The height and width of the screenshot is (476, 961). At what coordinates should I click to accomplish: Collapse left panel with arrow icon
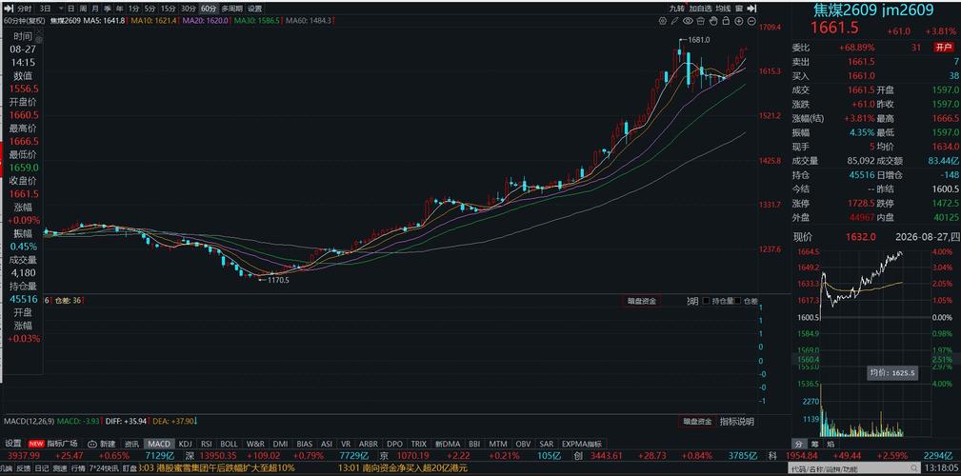pos(9,9)
